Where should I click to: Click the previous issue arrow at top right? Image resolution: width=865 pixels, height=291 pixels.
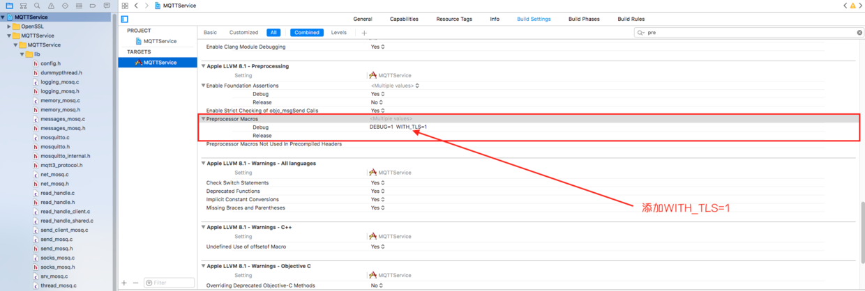[x=844, y=6]
